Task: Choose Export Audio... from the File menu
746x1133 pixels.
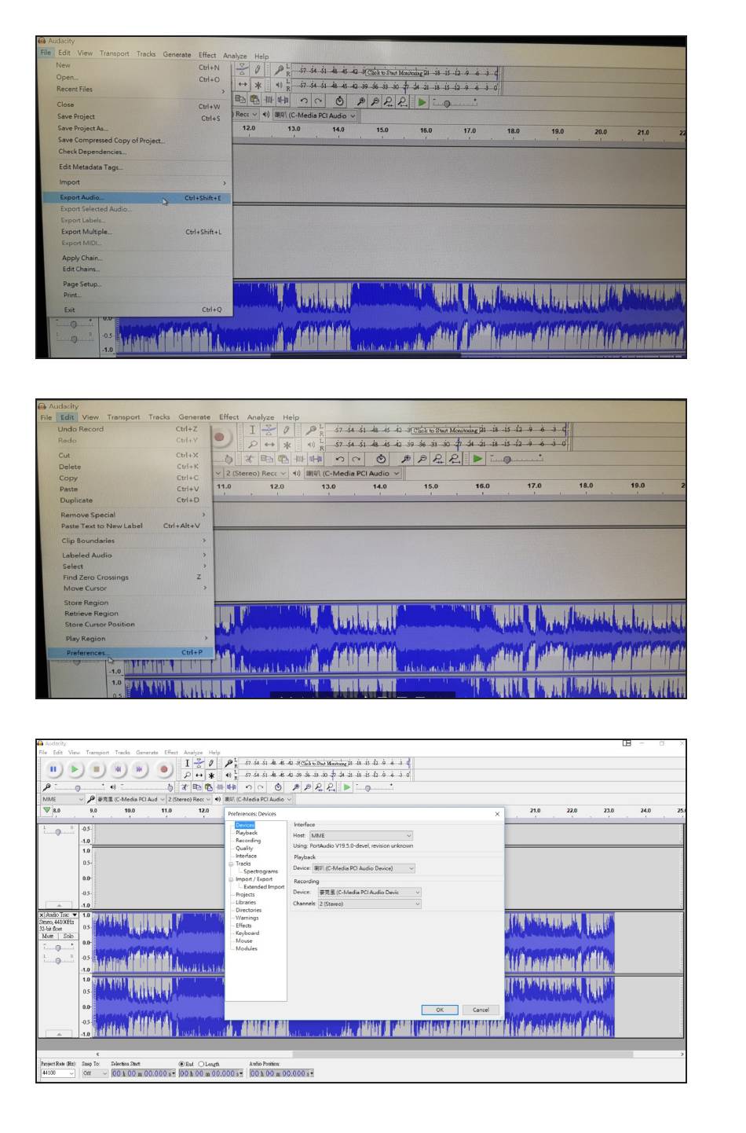Action: tap(82, 198)
